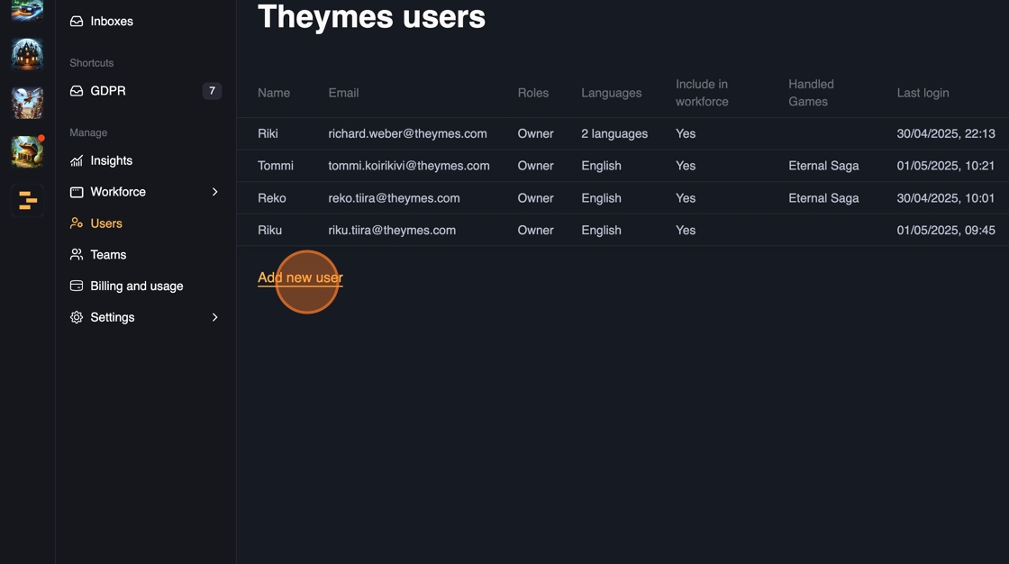Open Tommi's user row

(x=275, y=166)
